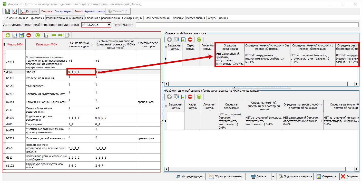
Task: Save the ICF list with floppy icon
Action: click(x=22, y=35)
